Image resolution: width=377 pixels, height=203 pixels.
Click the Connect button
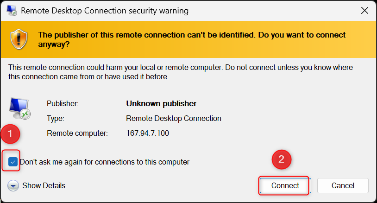click(285, 185)
